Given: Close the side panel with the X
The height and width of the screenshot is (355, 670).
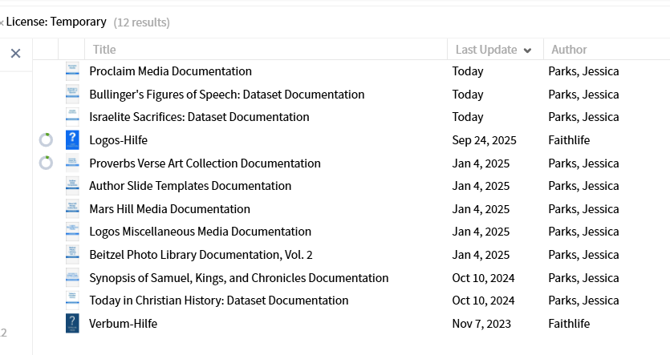Looking at the screenshot, I should coord(15,53).
